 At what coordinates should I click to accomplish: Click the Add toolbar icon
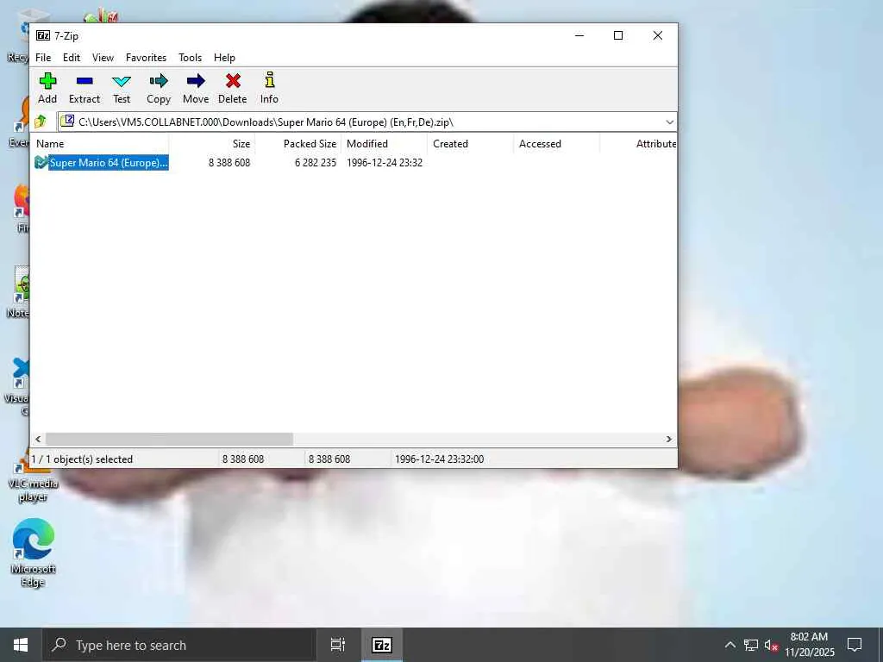point(47,89)
